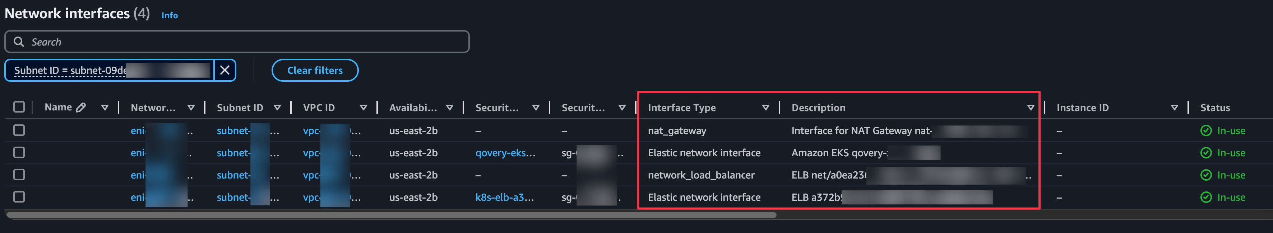Screen dimensions: 1273x233
Task: Toggle the select-all checkbox in header
Action: click(19, 106)
